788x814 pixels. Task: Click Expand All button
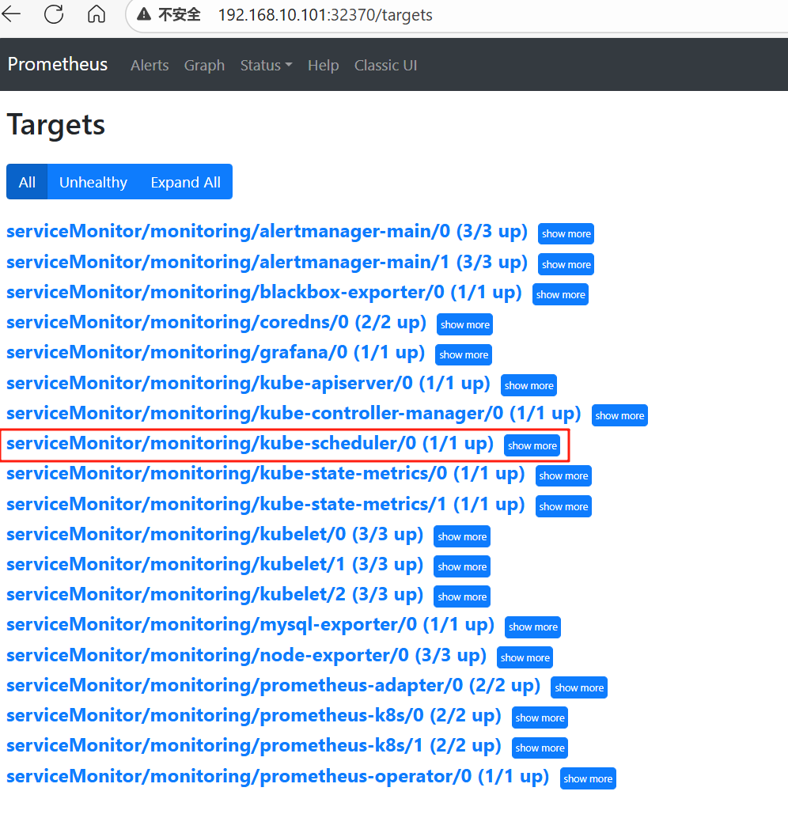186,182
